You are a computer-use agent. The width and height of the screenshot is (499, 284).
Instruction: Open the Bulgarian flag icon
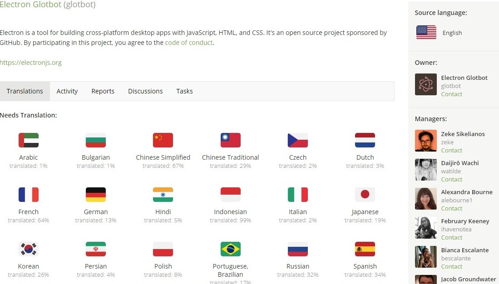click(x=95, y=140)
